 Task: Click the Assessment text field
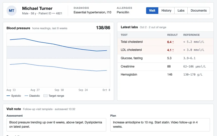pyautogui.click(x=56, y=125)
